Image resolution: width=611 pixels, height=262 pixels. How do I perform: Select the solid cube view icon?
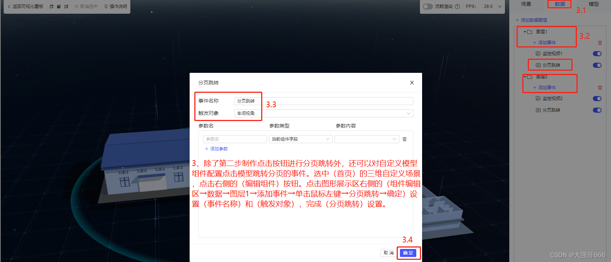coord(59,7)
